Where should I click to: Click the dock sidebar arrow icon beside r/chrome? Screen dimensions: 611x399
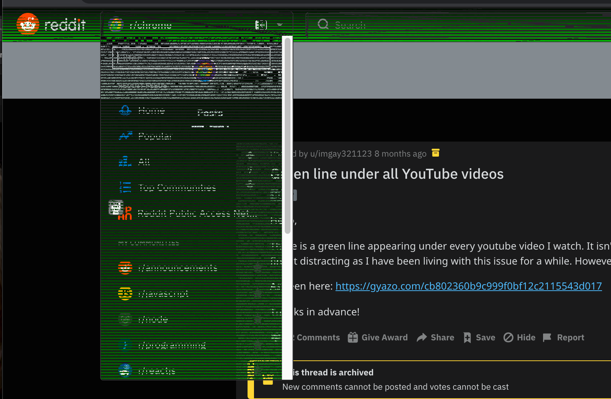click(261, 25)
